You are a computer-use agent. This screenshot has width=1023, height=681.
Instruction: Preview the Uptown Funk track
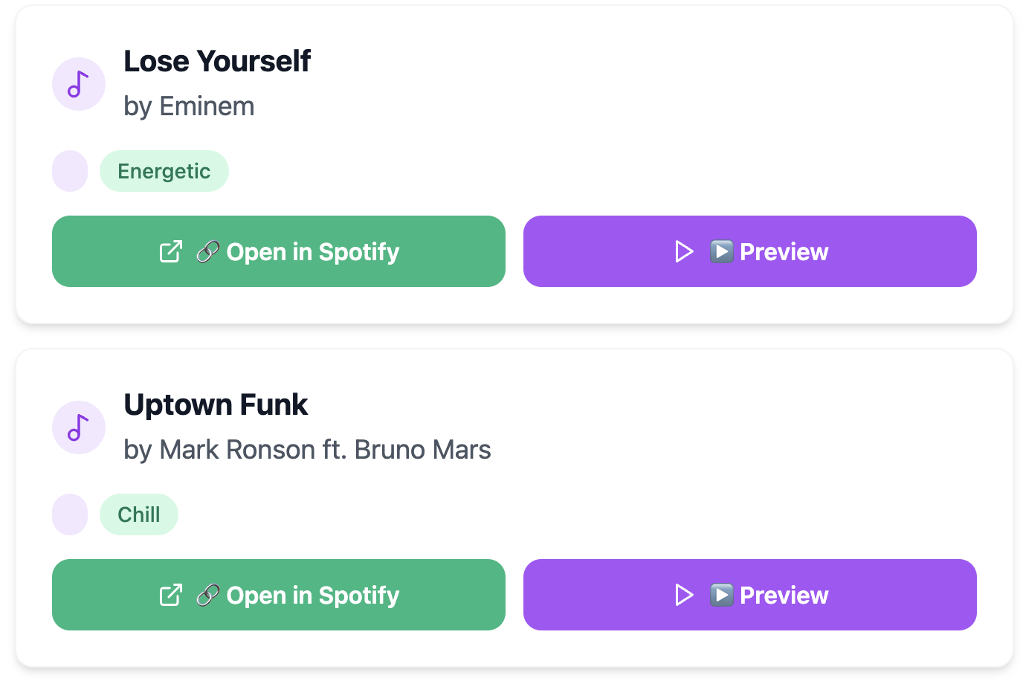(x=784, y=596)
